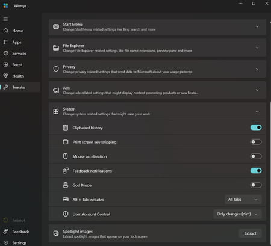Click the Start Menu section icon
271x246 pixels.
56,26
